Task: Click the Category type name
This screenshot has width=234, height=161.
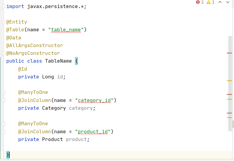Action: click(x=54, y=108)
